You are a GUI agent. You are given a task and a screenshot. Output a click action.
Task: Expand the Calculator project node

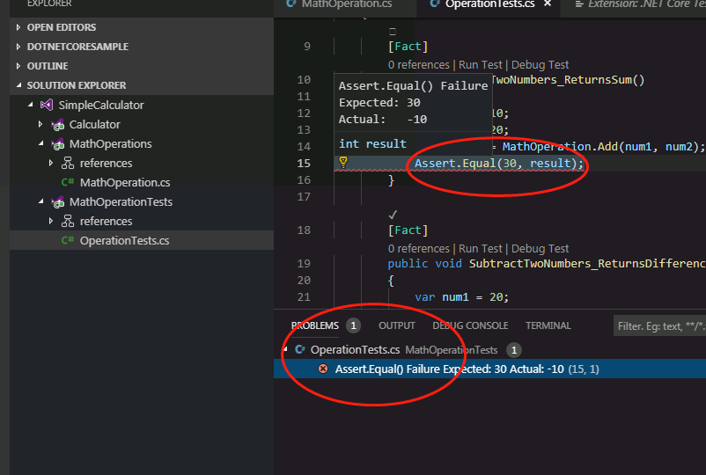pos(40,124)
